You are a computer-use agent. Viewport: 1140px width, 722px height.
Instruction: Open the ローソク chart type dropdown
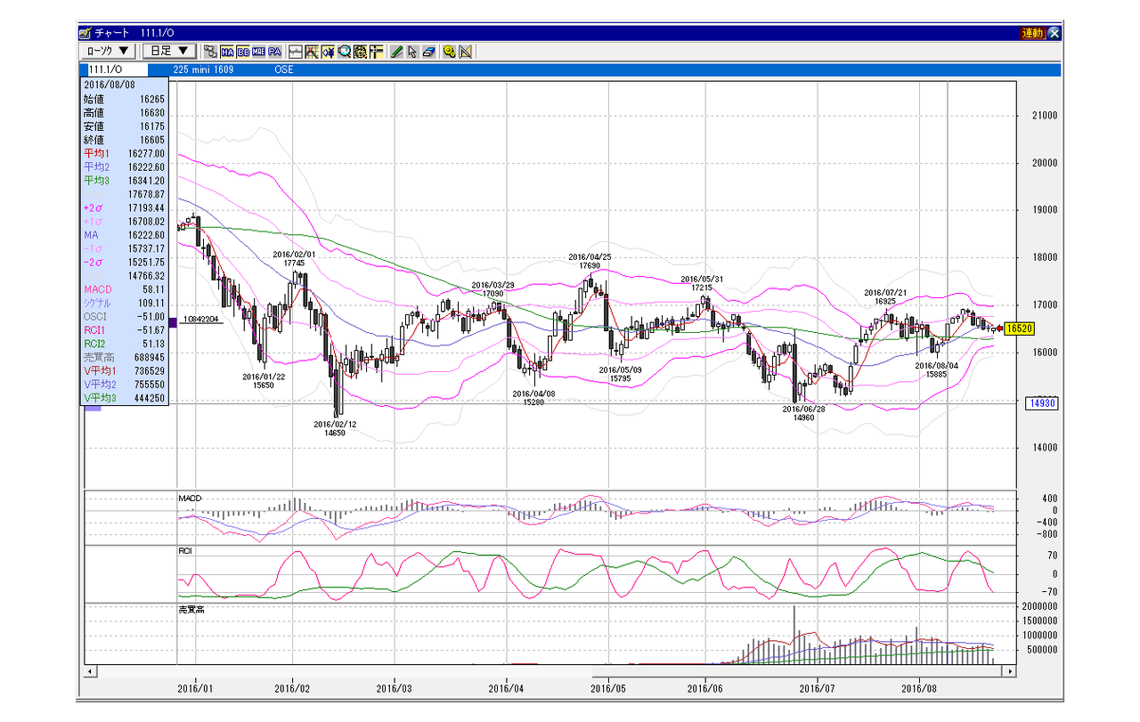pos(108,52)
